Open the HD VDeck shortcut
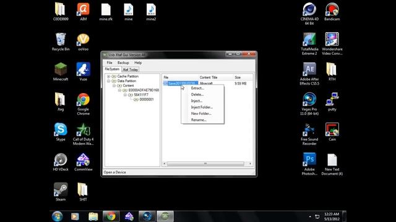The height and width of the screenshot is (222, 396). (x=61, y=162)
